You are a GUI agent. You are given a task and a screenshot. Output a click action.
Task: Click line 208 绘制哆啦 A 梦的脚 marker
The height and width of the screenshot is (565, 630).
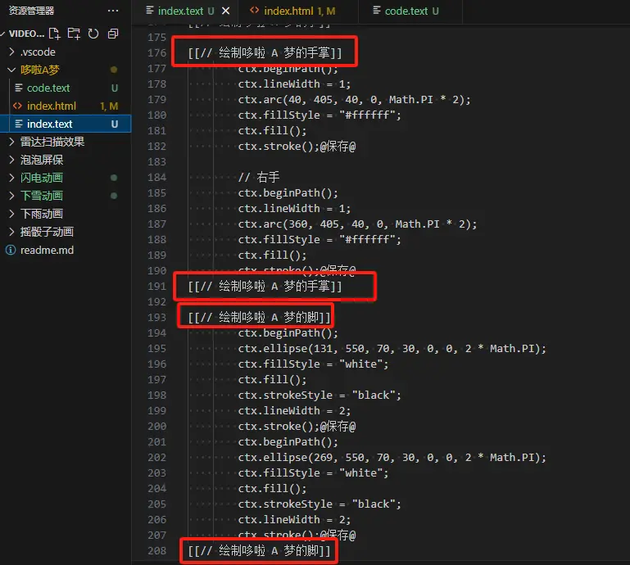259,550
